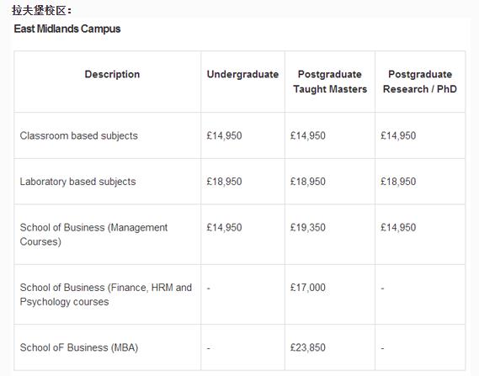Select Classroom based subjects row label
Viewport: 479px width, 376px height.
(x=79, y=135)
